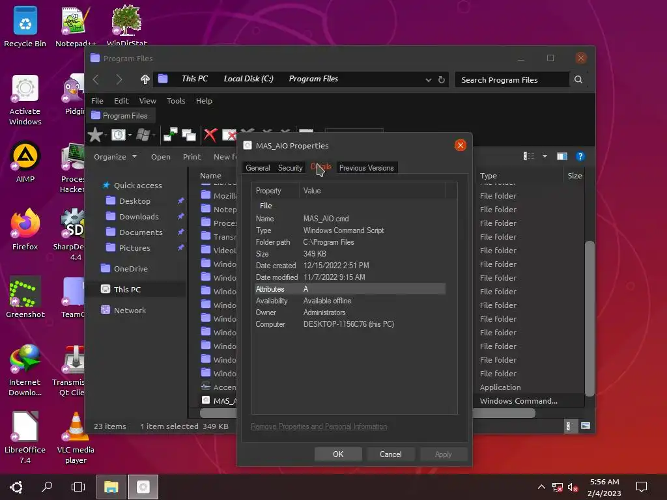Select Desktop in Quick access
667x500 pixels.
coord(134,201)
